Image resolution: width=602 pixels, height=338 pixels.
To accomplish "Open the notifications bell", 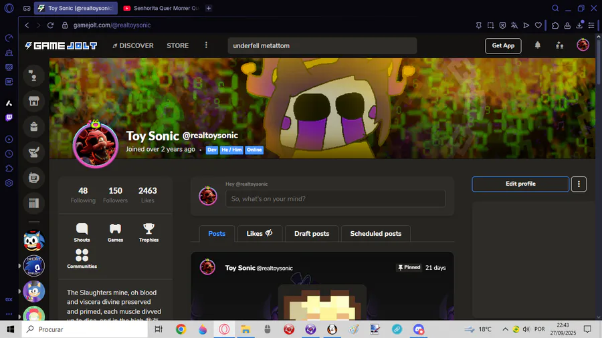I will click(538, 45).
